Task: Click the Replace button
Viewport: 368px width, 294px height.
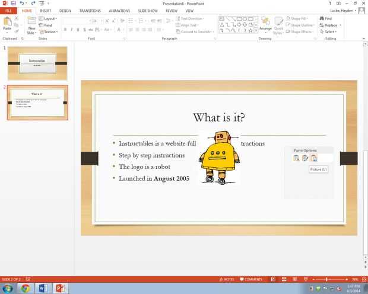Action: point(331,25)
